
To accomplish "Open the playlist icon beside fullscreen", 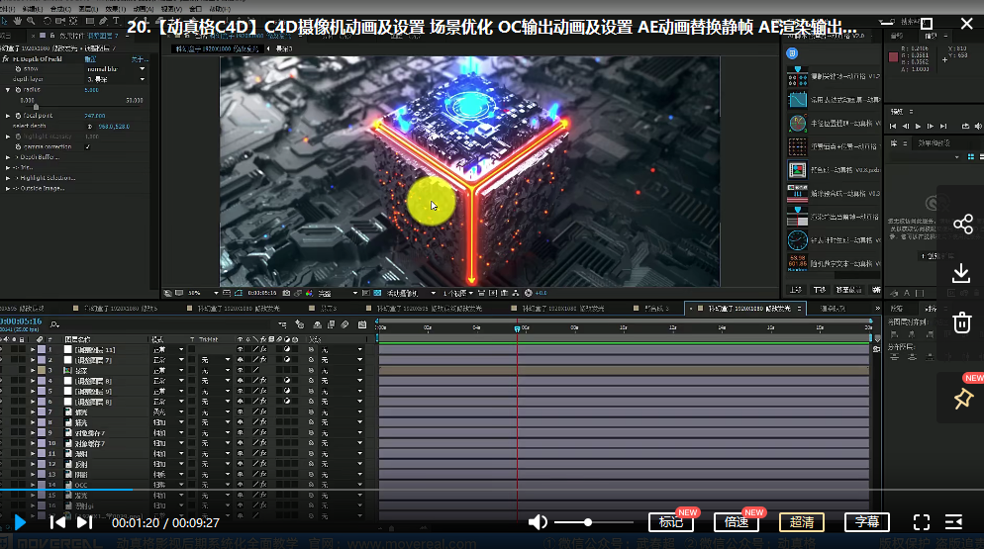I will click(x=954, y=522).
